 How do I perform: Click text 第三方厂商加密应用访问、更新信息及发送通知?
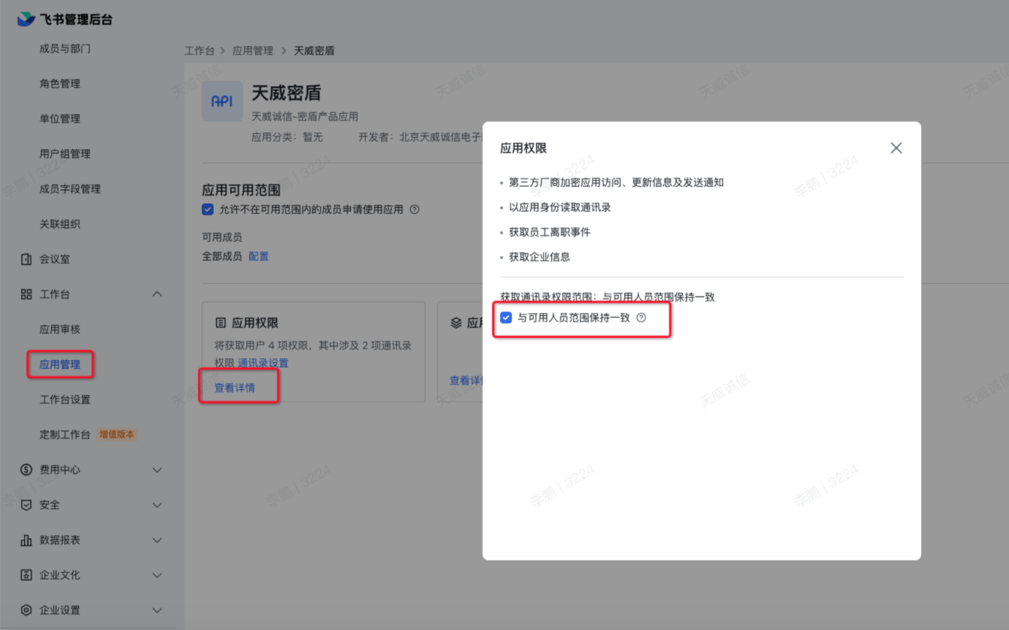point(616,182)
